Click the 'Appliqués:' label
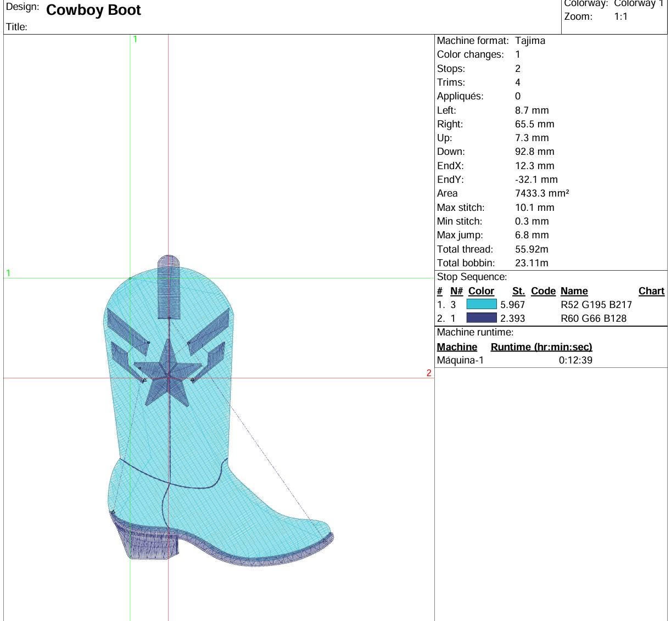This screenshot has height=621, width=671. coord(460,96)
